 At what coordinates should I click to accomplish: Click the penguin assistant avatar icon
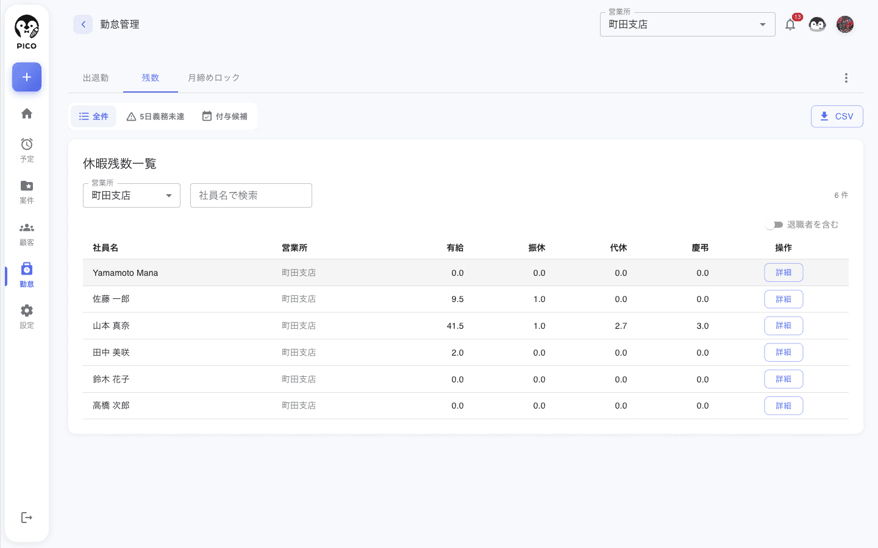817,24
